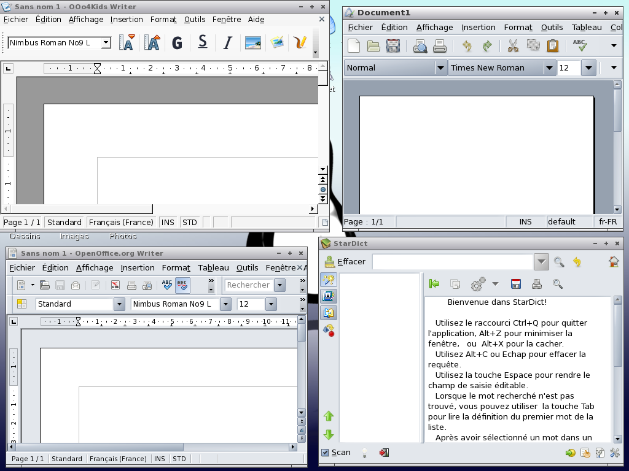Click StarDict definition pane vertical scrollbar
629x471 pixels.
pos(618,369)
